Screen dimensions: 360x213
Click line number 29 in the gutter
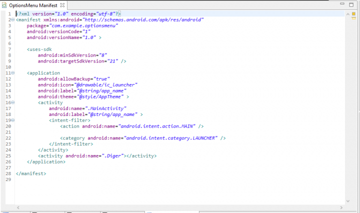(8, 179)
